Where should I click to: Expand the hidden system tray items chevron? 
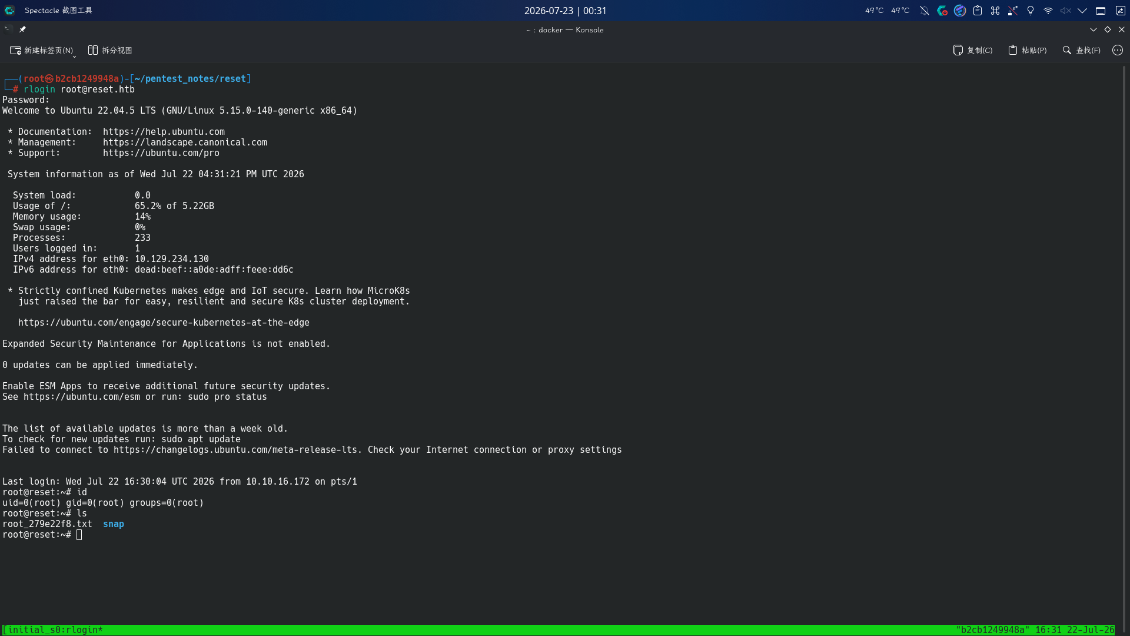1082,11
